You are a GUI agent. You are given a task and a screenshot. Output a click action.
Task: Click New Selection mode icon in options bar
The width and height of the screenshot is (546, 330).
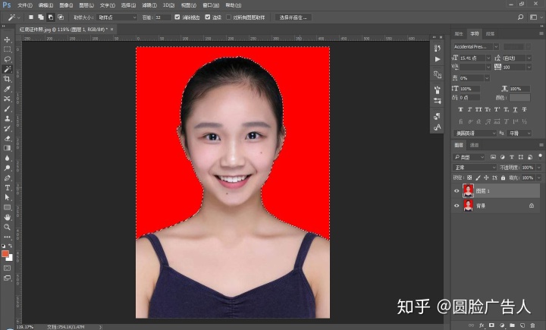click(x=31, y=17)
